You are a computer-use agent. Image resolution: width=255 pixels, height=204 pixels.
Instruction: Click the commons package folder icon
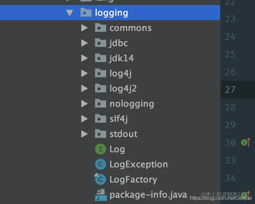tap(100, 28)
